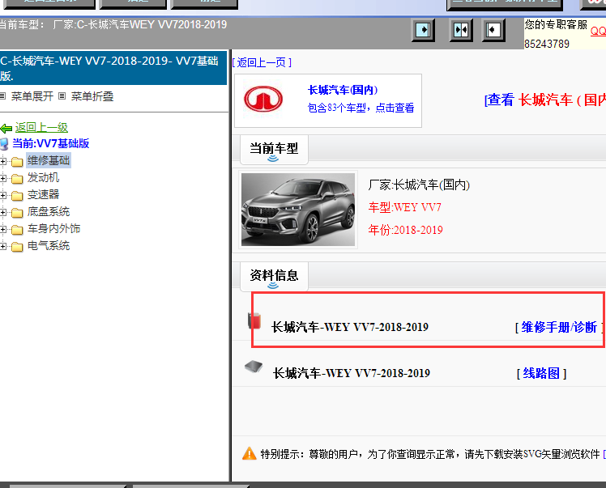
Task: Open the 维修手册/诊断 link
Action: point(559,328)
